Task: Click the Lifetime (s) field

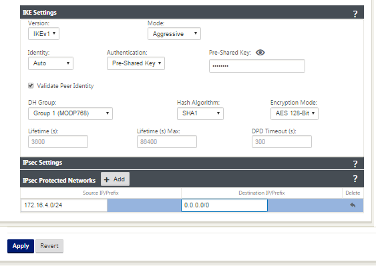Action: [58, 142]
